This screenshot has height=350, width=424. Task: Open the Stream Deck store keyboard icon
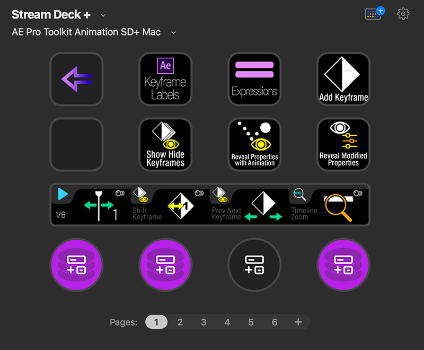click(x=375, y=13)
